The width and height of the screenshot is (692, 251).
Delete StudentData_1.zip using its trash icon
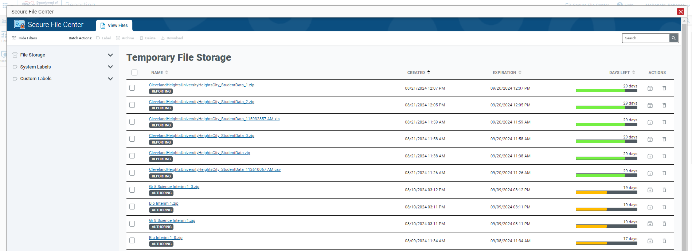[x=664, y=89]
